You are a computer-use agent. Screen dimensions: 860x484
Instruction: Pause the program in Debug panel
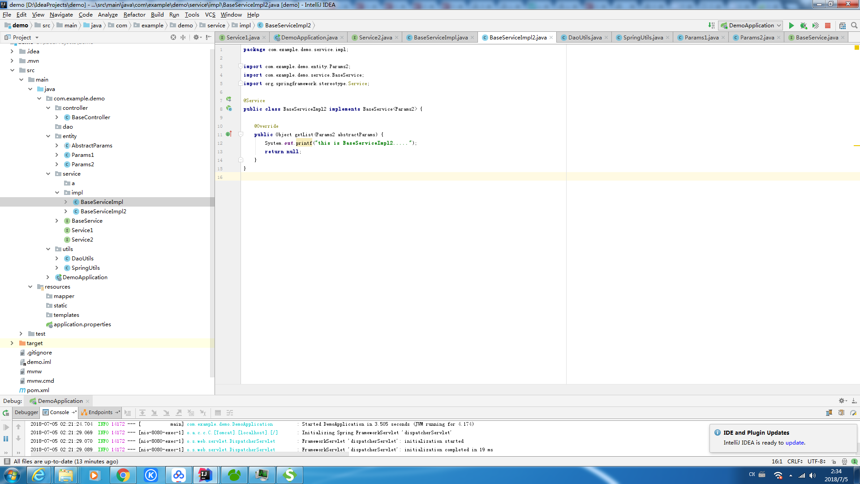[x=6, y=439]
